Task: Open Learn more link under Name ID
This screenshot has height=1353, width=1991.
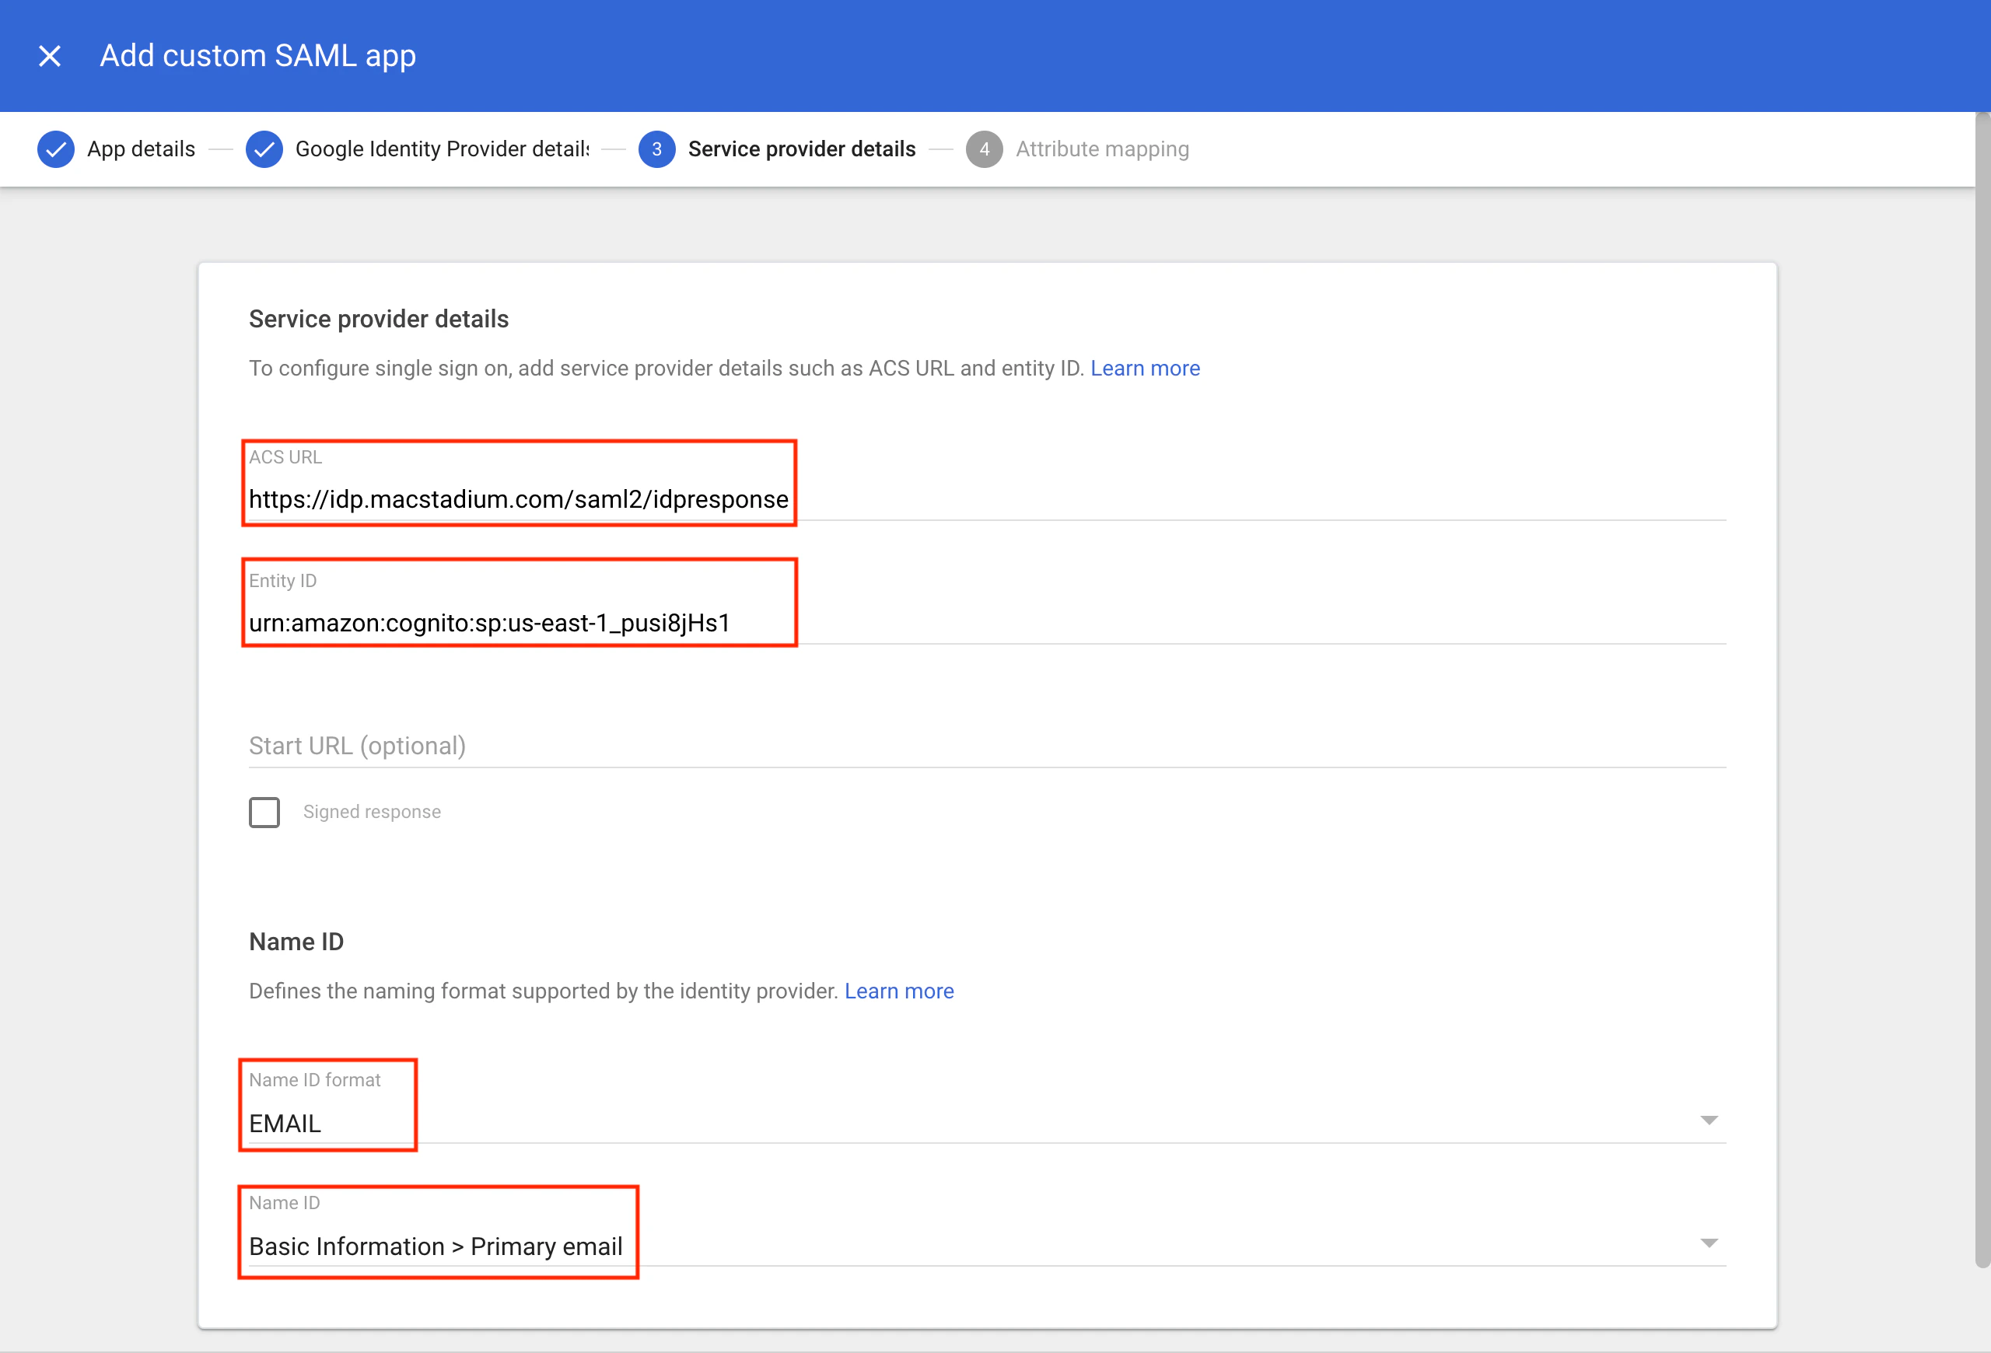Action: [x=899, y=991]
